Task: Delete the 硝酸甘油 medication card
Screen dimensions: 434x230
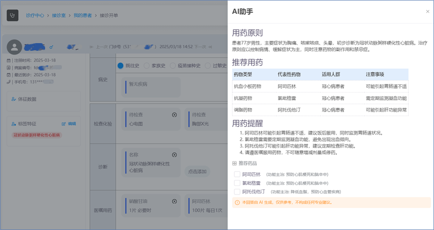Action: click(174, 201)
